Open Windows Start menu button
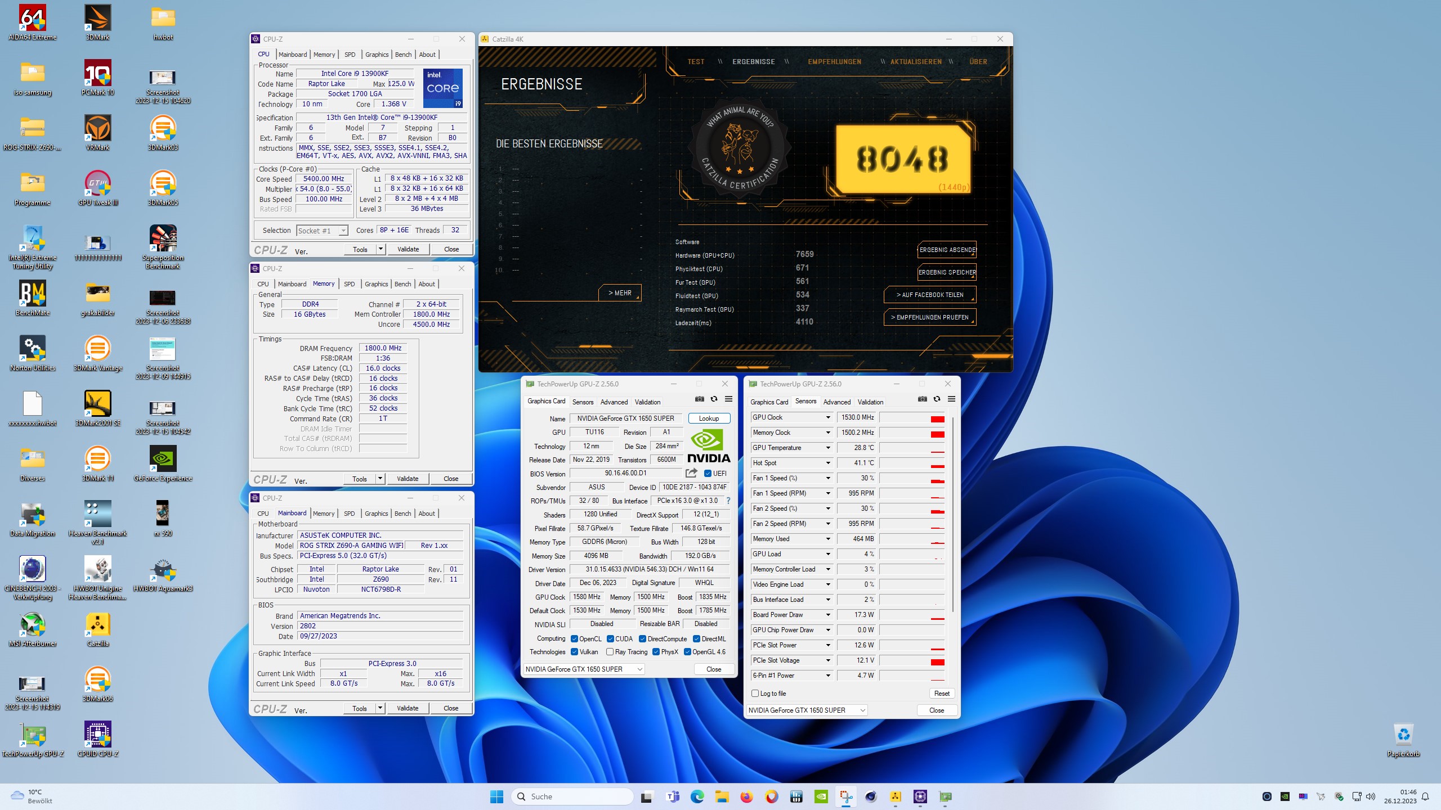This screenshot has width=1441, height=810. click(496, 796)
